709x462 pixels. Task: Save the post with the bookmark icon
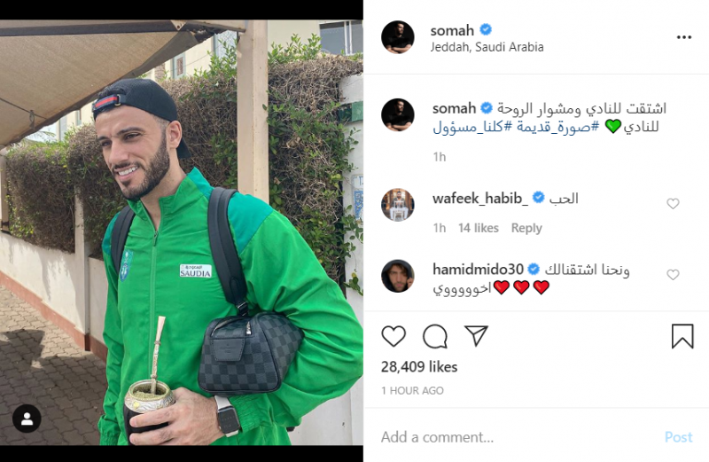pos(682,336)
